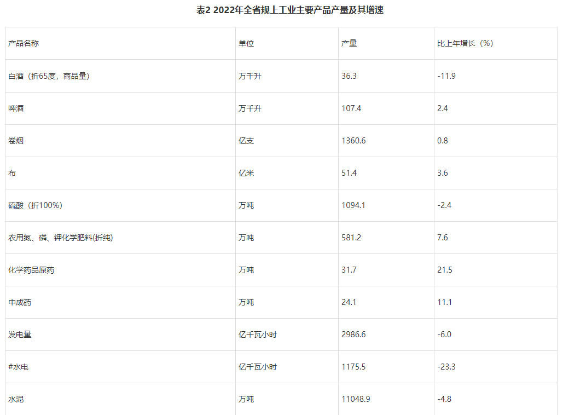
Task: Select the 单位 column header
Action: pyautogui.click(x=246, y=43)
